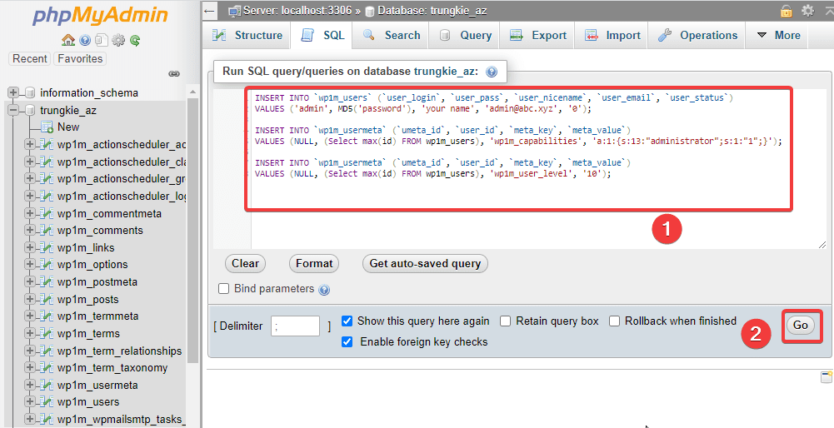Open the Structure tab
The width and height of the screenshot is (834, 428).
(x=247, y=35)
